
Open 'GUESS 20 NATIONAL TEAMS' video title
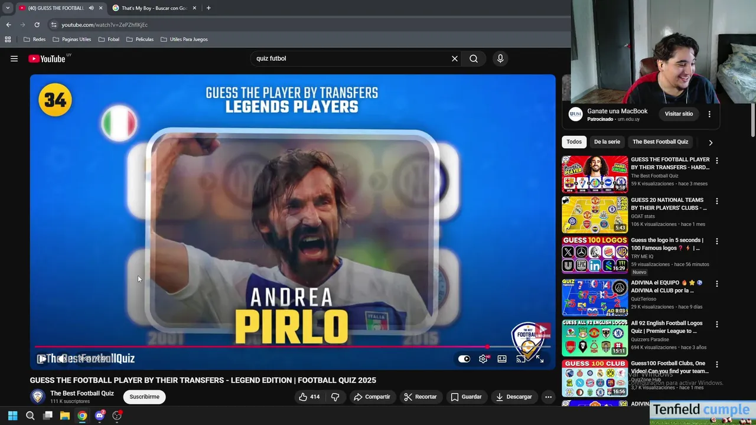coord(669,204)
